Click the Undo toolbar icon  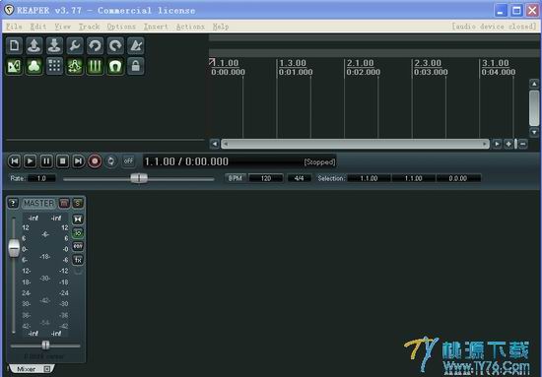(95, 45)
